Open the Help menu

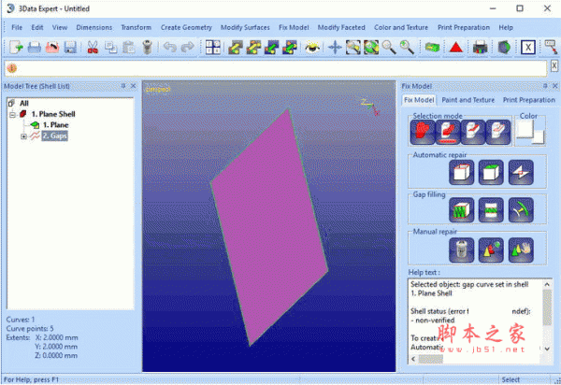[506, 27]
